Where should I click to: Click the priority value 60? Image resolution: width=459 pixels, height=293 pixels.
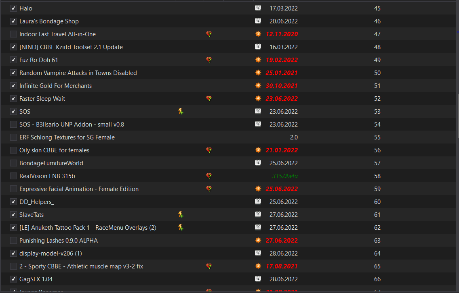coord(377,202)
